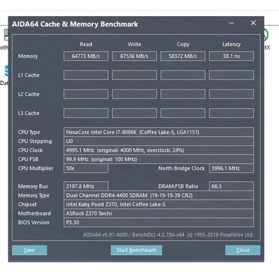Click the DRAM:FSB Ratio label
The height and width of the screenshot is (277, 279).
click(178, 186)
